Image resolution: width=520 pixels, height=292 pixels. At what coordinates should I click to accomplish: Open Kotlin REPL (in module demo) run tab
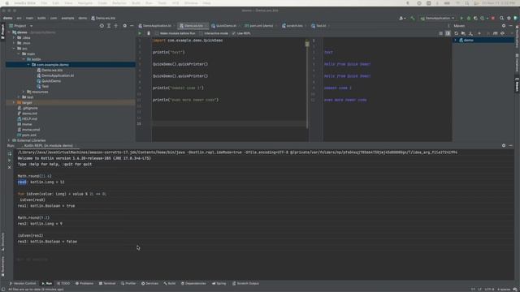click(48, 146)
